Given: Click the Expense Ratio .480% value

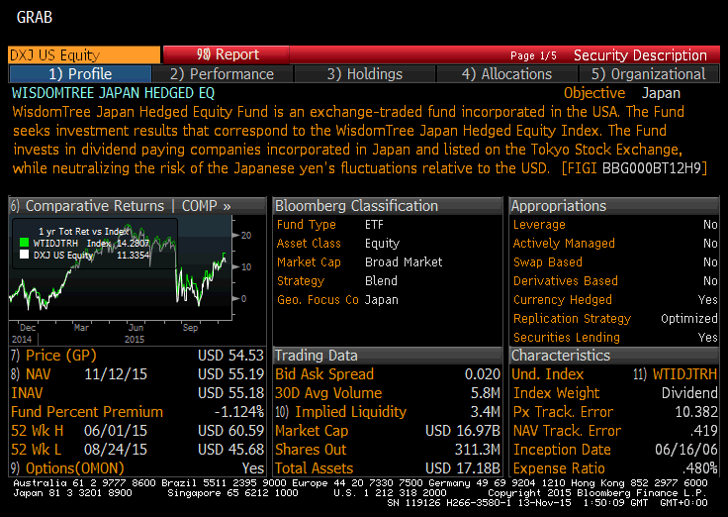Looking at the screenshot, I should [x=700, y=468].
